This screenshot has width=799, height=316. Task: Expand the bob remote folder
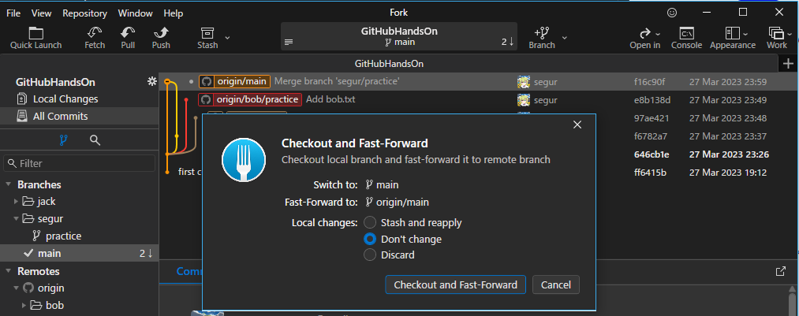coord(24,306)
